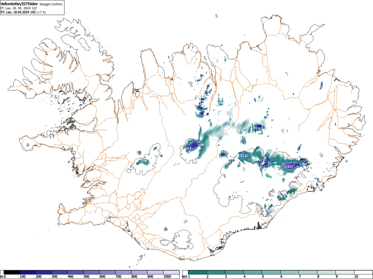The height and width of the screenshot is (279, 373).
Task: Click the 'VT: Lau. 18.05.2024 19Z (+7 h)' line
Action: click(23, 12)
